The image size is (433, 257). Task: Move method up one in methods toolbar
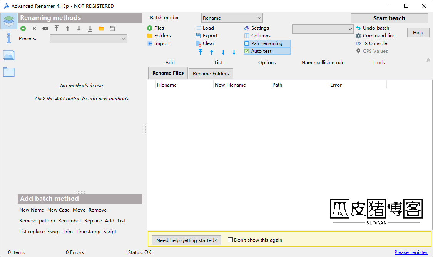click(x=68, y=28)
